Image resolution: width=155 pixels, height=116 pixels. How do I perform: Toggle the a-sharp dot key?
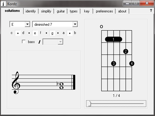(x=70, y=33)
